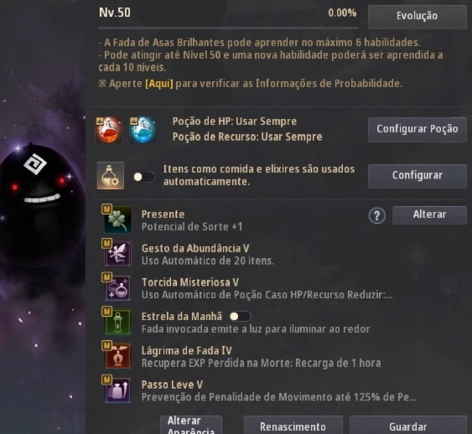The height and width of the screenshot is (434, 472).
Task: Select the Estrela da Manhã lantern icon
Action: (x=117, y=322)
